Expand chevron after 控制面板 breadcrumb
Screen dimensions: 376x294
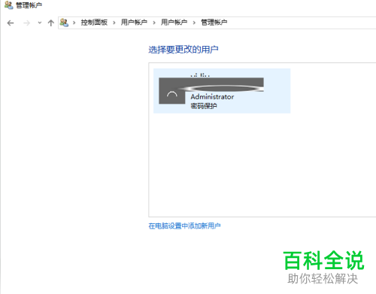click(x=114, y=23)
